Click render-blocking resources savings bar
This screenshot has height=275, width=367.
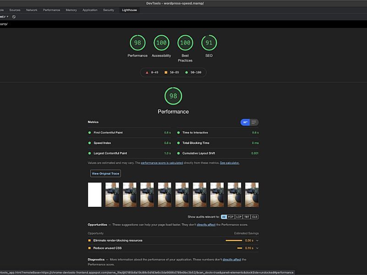[x=234, y=241]
